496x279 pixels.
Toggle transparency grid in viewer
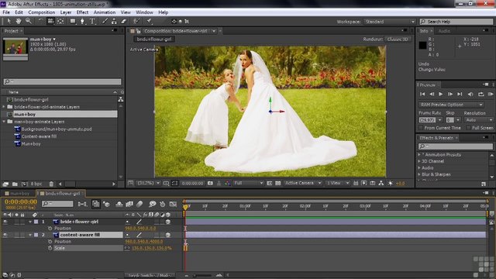(x=278, y=183)
